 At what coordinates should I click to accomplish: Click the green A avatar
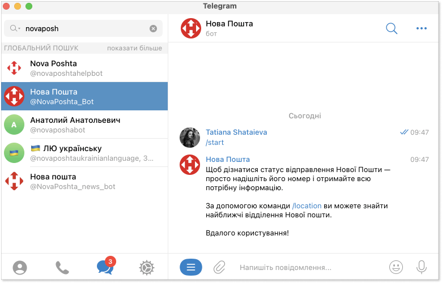(x=14, y=125)
